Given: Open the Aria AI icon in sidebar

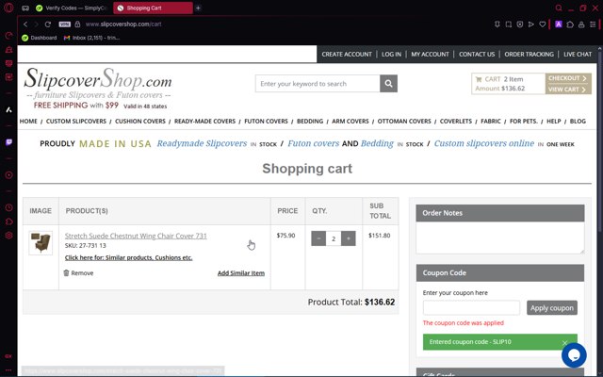Looking at the screenshot, I should coord(8,110).
